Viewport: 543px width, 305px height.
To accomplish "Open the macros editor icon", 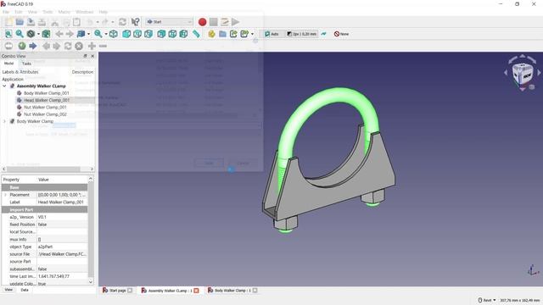I will pos(224,22).
